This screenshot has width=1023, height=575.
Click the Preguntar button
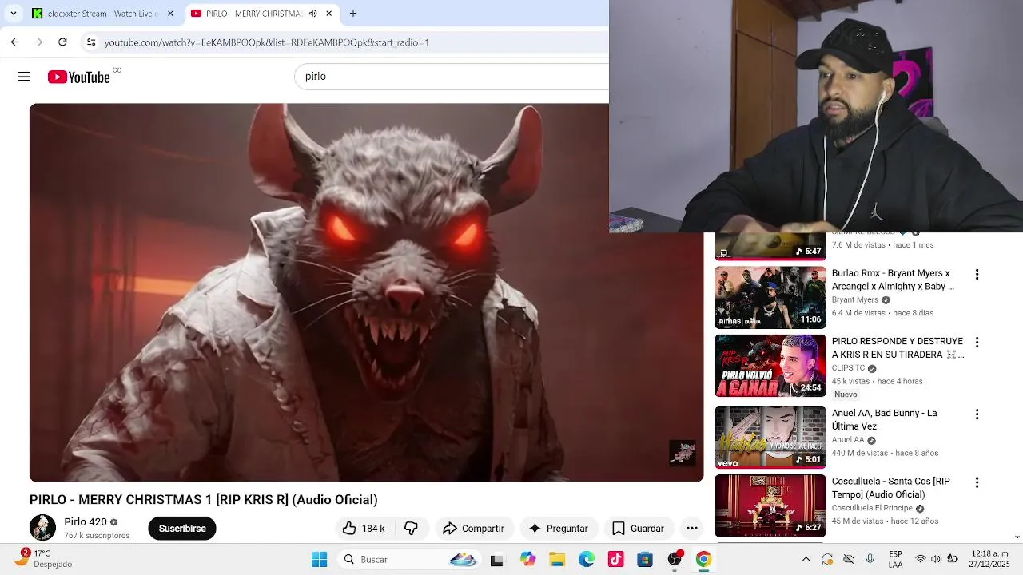tap(559, 529)
